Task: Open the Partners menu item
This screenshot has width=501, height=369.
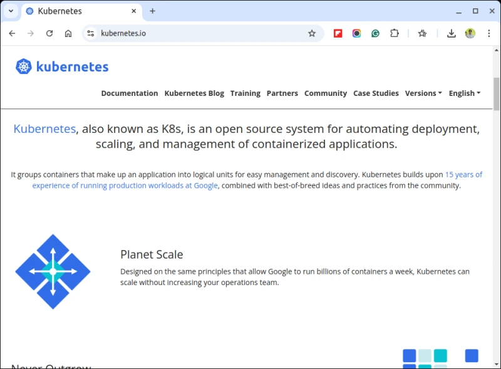Action: (x=282, y=93)
